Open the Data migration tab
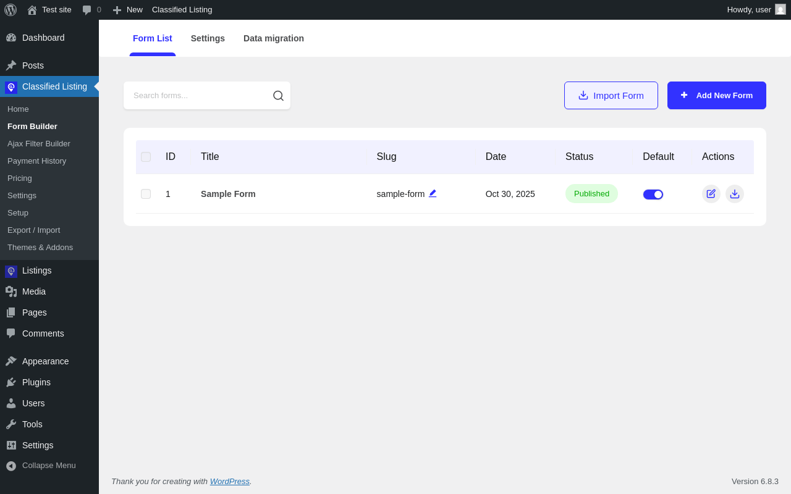 click(273, 38)
